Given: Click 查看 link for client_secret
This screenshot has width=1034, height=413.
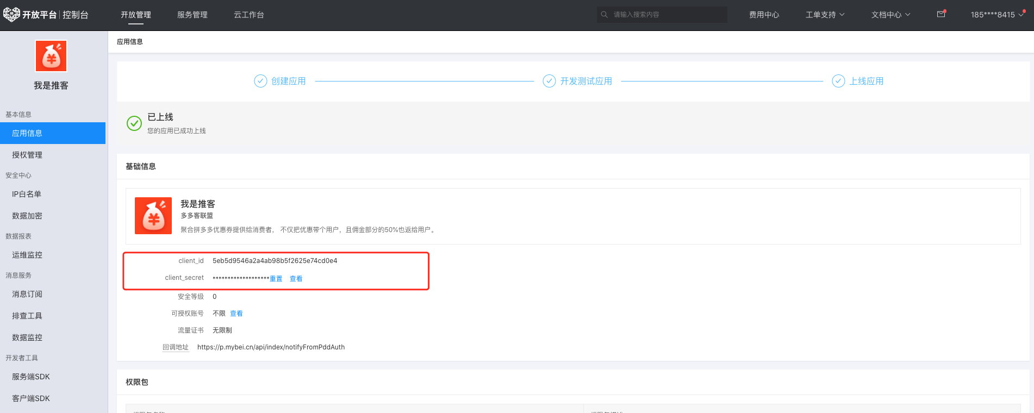Looking at the screenshot, I should coord(296,279).
